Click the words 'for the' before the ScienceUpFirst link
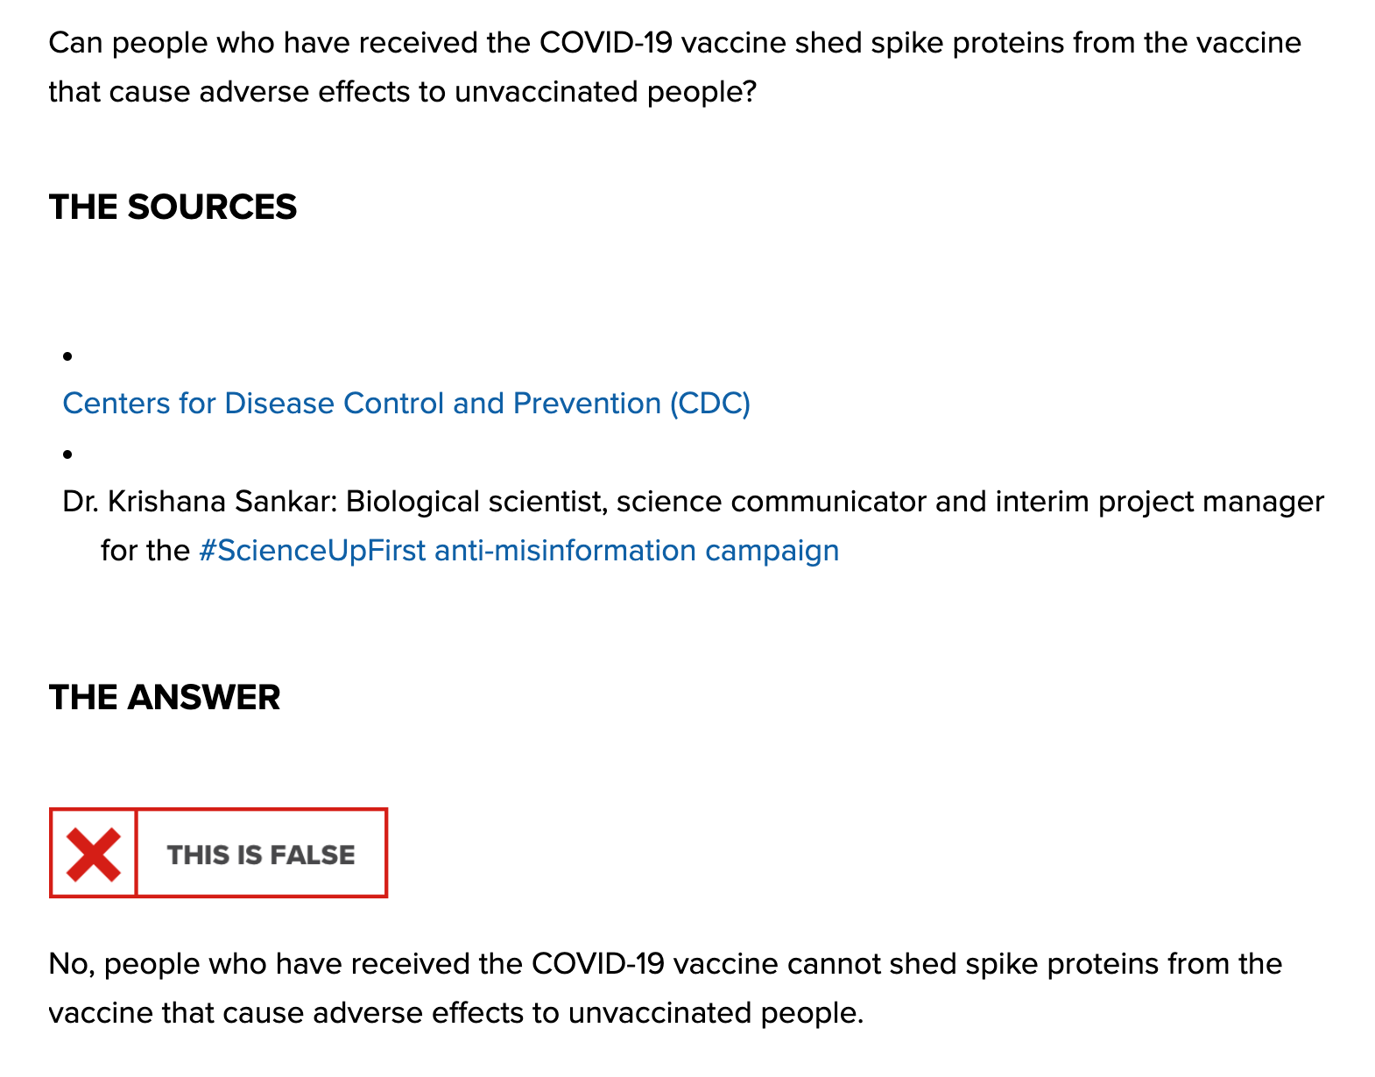Viewport: 1375px width, 1077px height. click(145, 550)
